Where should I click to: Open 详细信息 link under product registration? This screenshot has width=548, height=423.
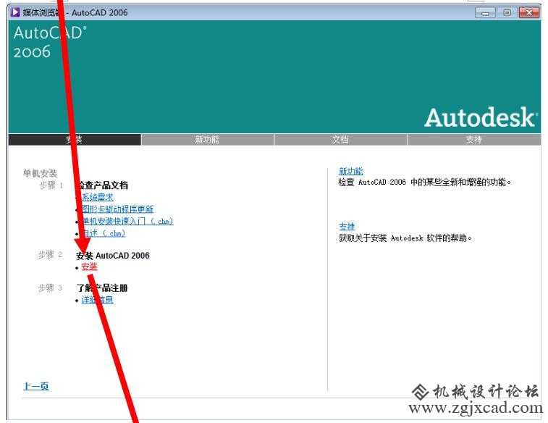(98, 300)
